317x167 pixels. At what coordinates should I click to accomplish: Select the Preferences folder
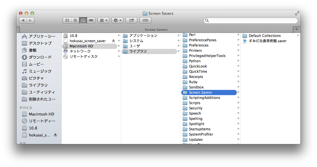pos(198,45)
